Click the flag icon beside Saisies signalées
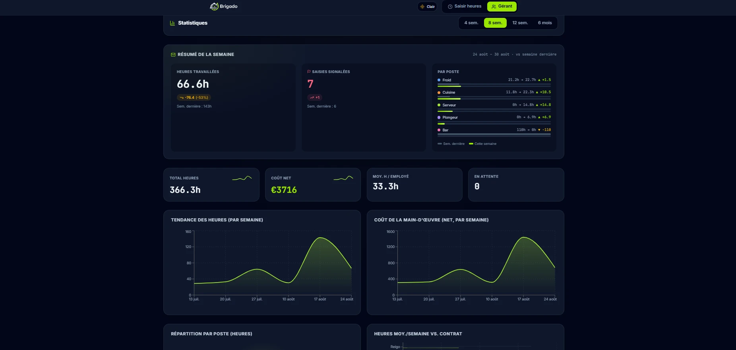The width and height of the screenshot is (736, 350). pyautogui.click(x=309, y=72)
